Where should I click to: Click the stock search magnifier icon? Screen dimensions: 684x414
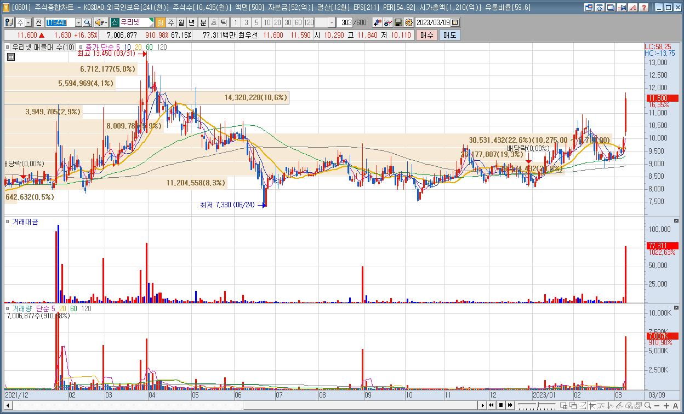(87, 22)
